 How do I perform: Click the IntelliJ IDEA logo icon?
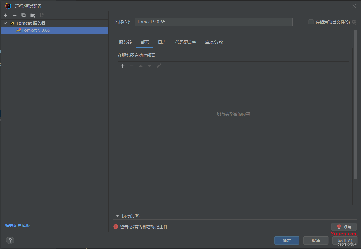tap(8, 6)
